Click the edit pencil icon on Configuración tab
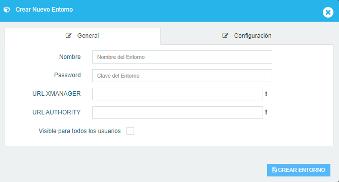Image resolution: width=339 pixels, height=182 pixels. [x=225, y=35]
